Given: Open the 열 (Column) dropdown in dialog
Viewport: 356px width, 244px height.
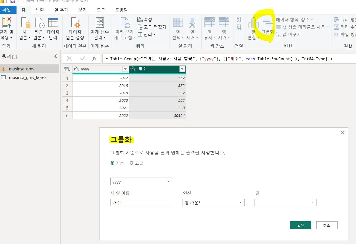Looking at the screenshot, I should [285, 203].
